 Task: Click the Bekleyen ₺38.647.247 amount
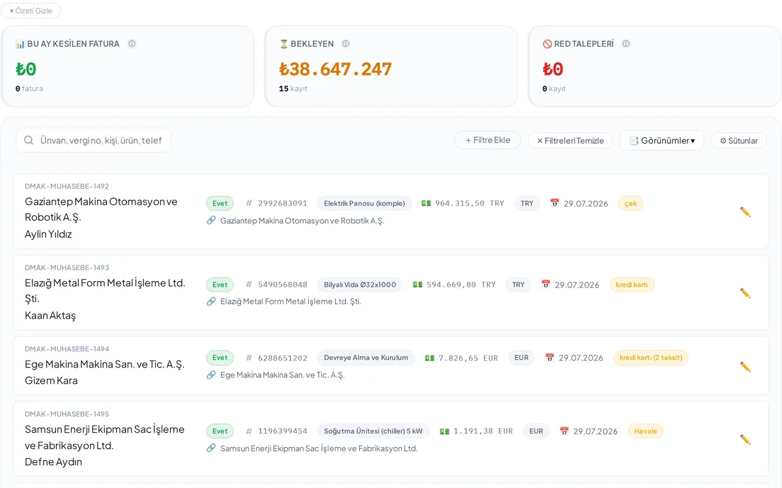click(x=336, y=69)
